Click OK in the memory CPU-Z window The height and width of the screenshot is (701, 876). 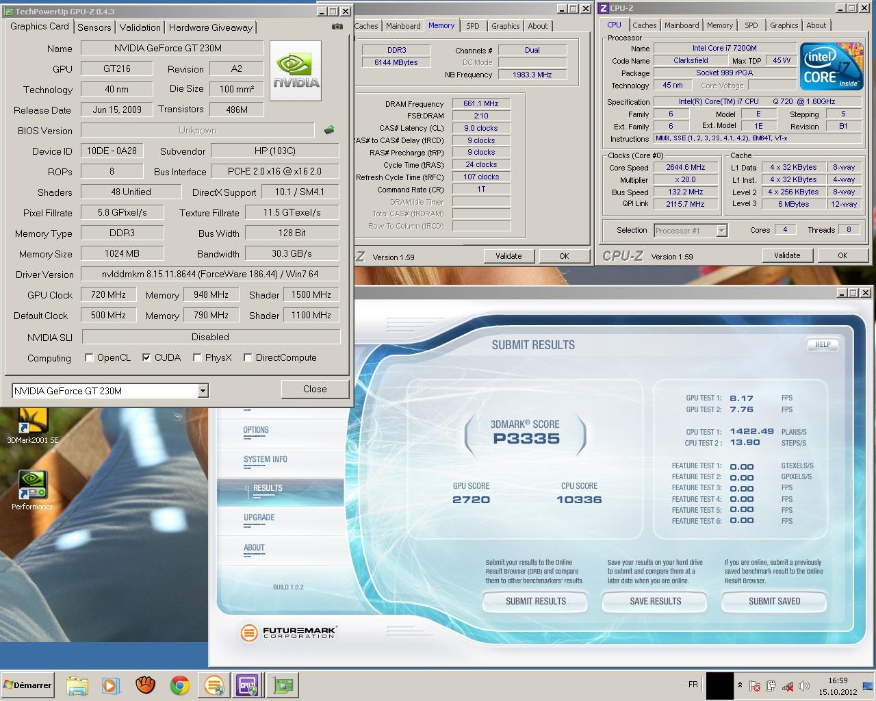(564, 256)
